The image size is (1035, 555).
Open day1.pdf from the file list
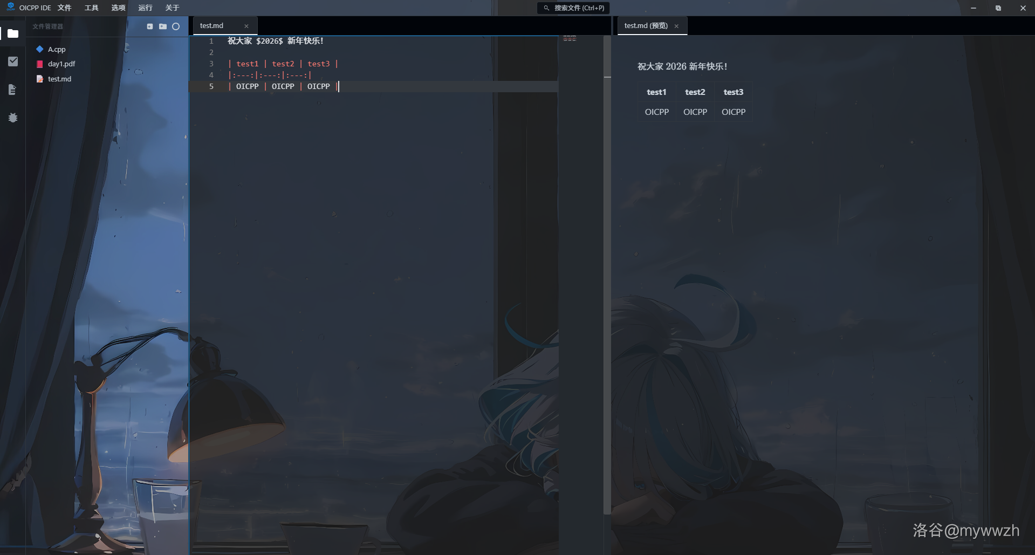point(61,64)
